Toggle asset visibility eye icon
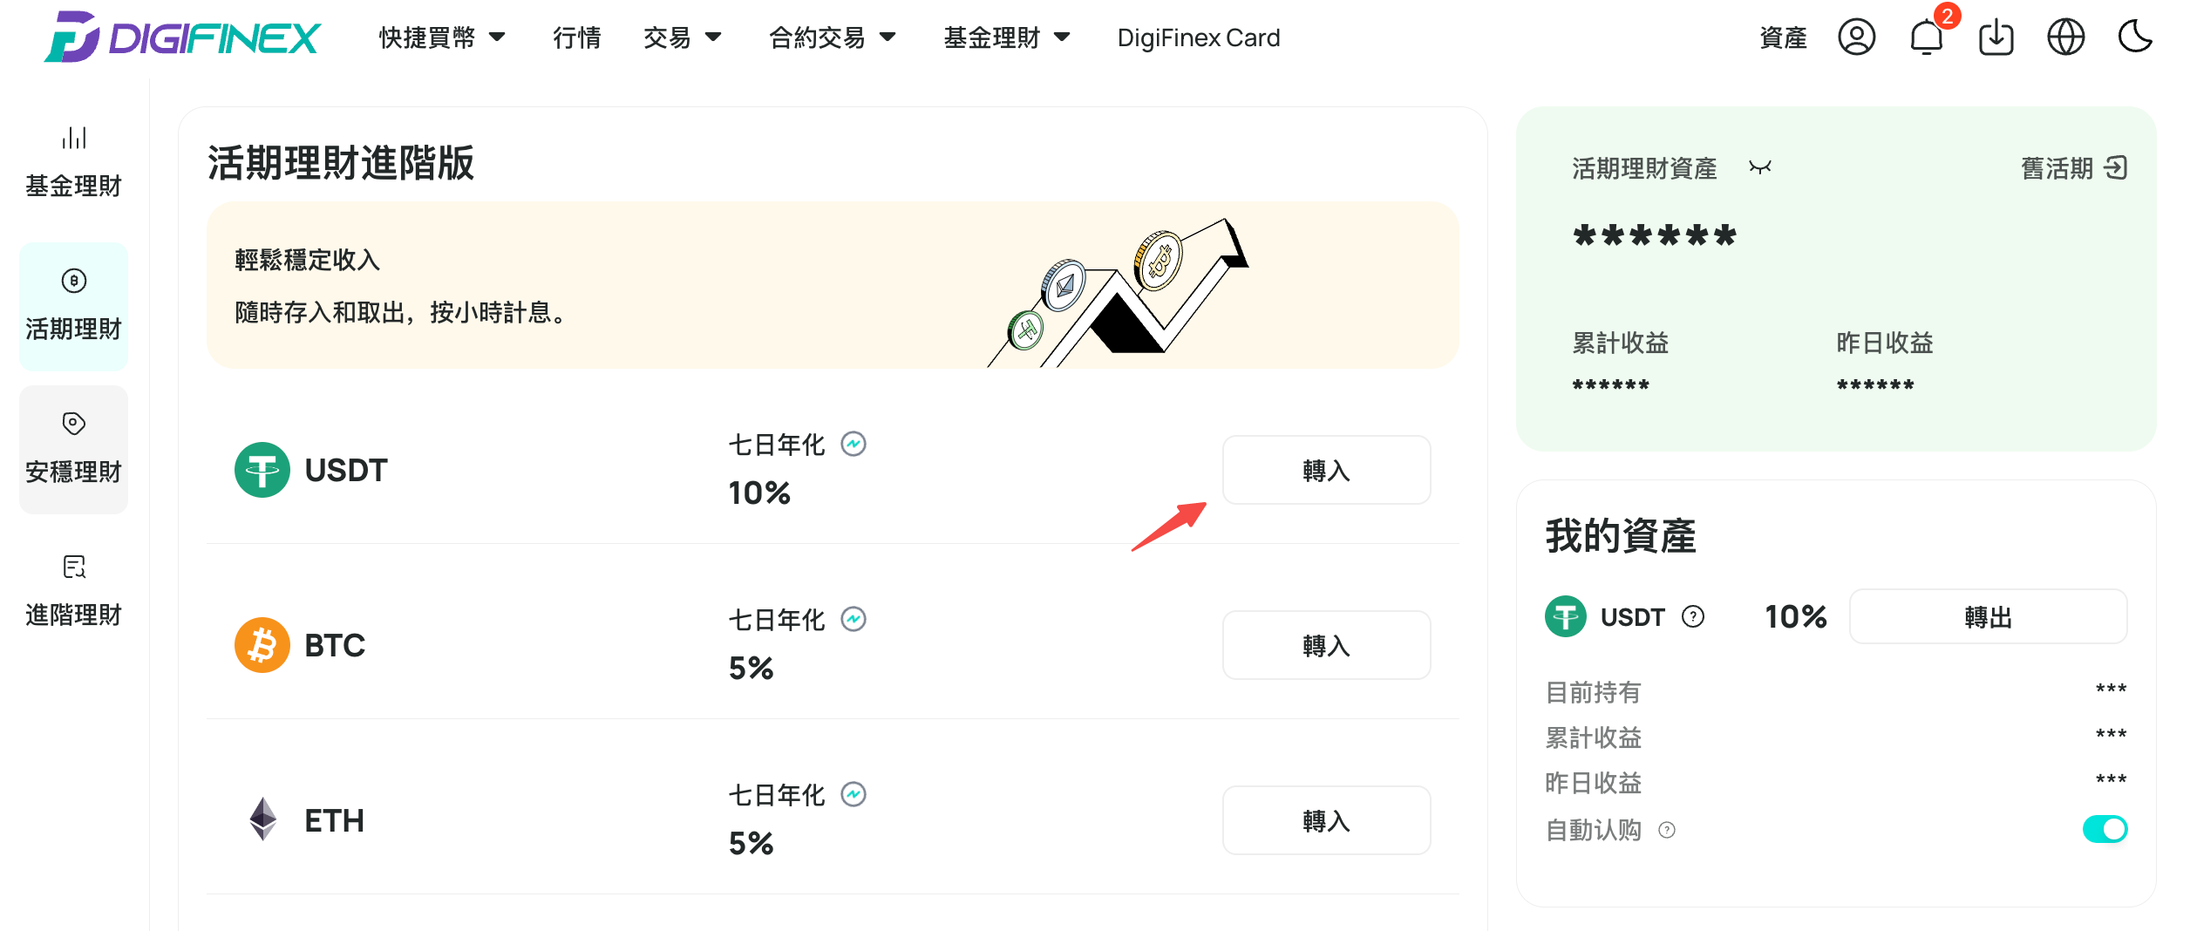 [1760, 168]
